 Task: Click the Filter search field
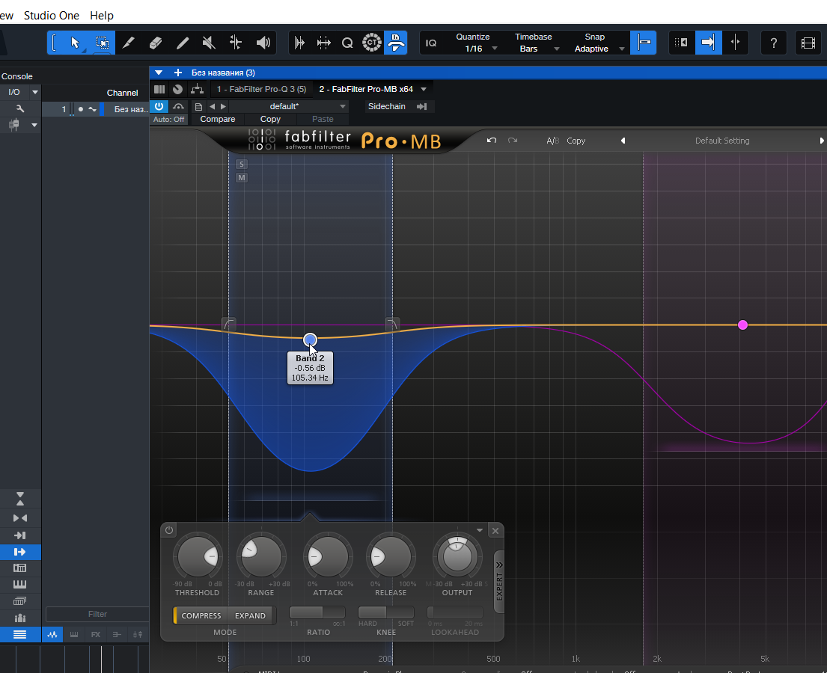[97, 614]
